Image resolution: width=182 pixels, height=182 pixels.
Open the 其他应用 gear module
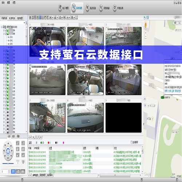pyautogui.click(x=118, y=8)
